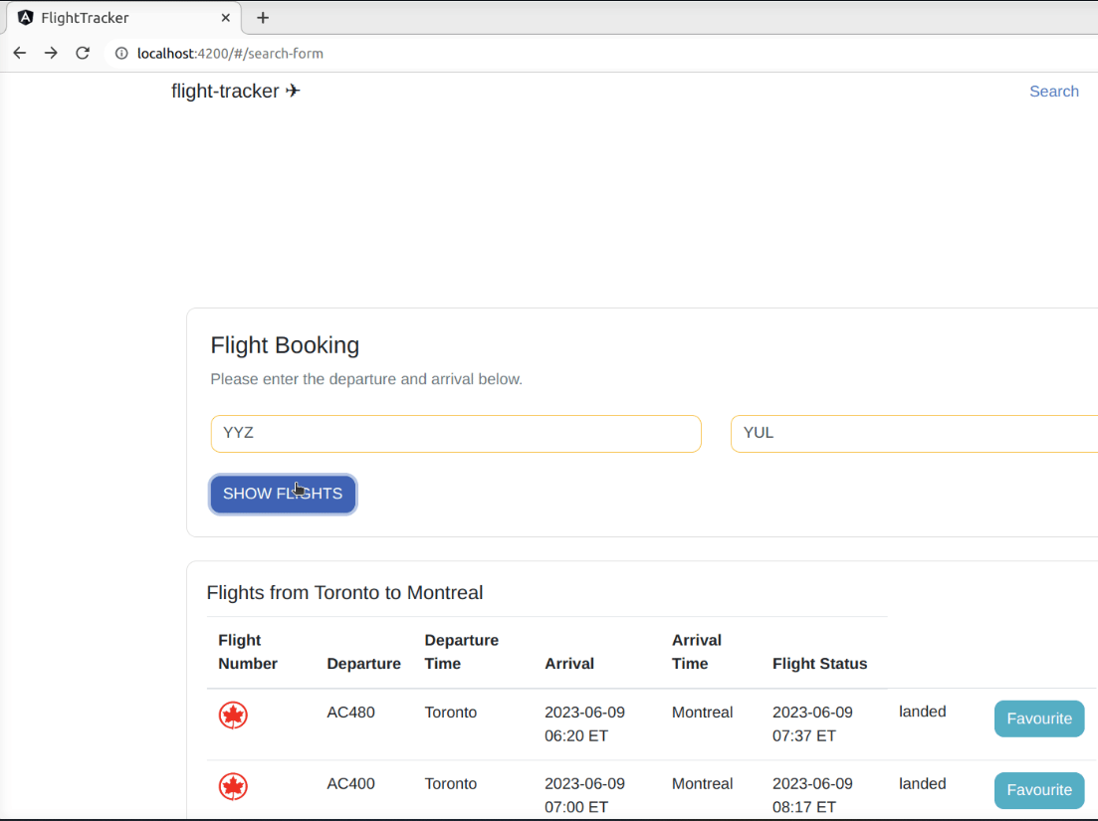
Task: Focus the departure field containing YYZ
Action: 456,434
